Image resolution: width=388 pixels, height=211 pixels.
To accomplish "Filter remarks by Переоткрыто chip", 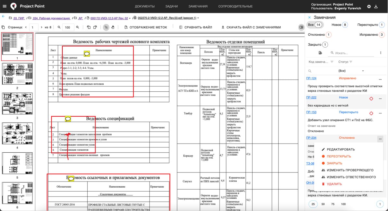I will coord(371,25).
